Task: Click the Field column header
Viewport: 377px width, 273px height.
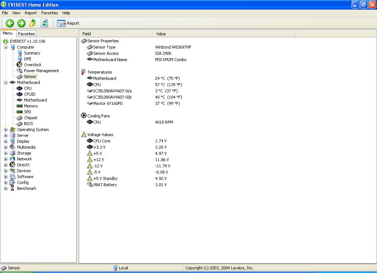Action: [116, 34]
